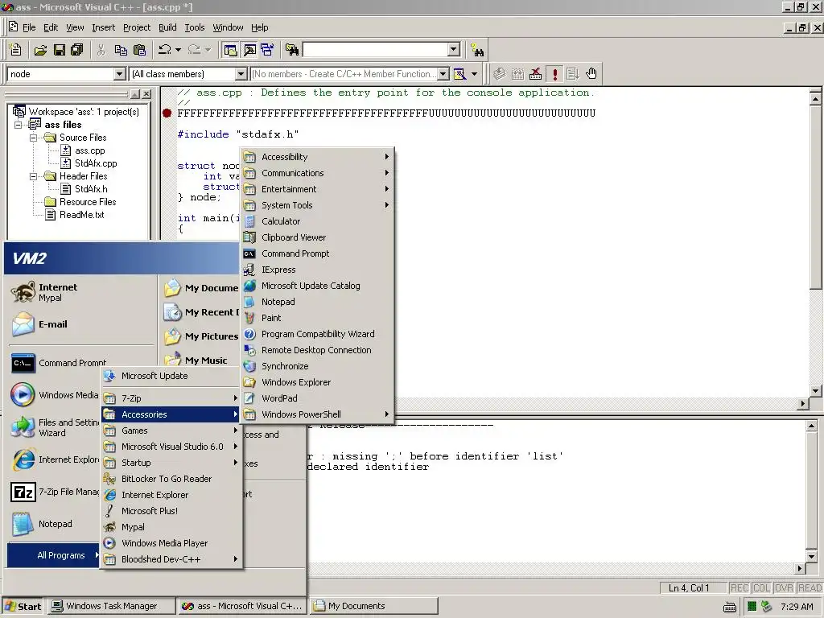Click the binoculars Search icon
824x618 pixels.
pos(477,51)
